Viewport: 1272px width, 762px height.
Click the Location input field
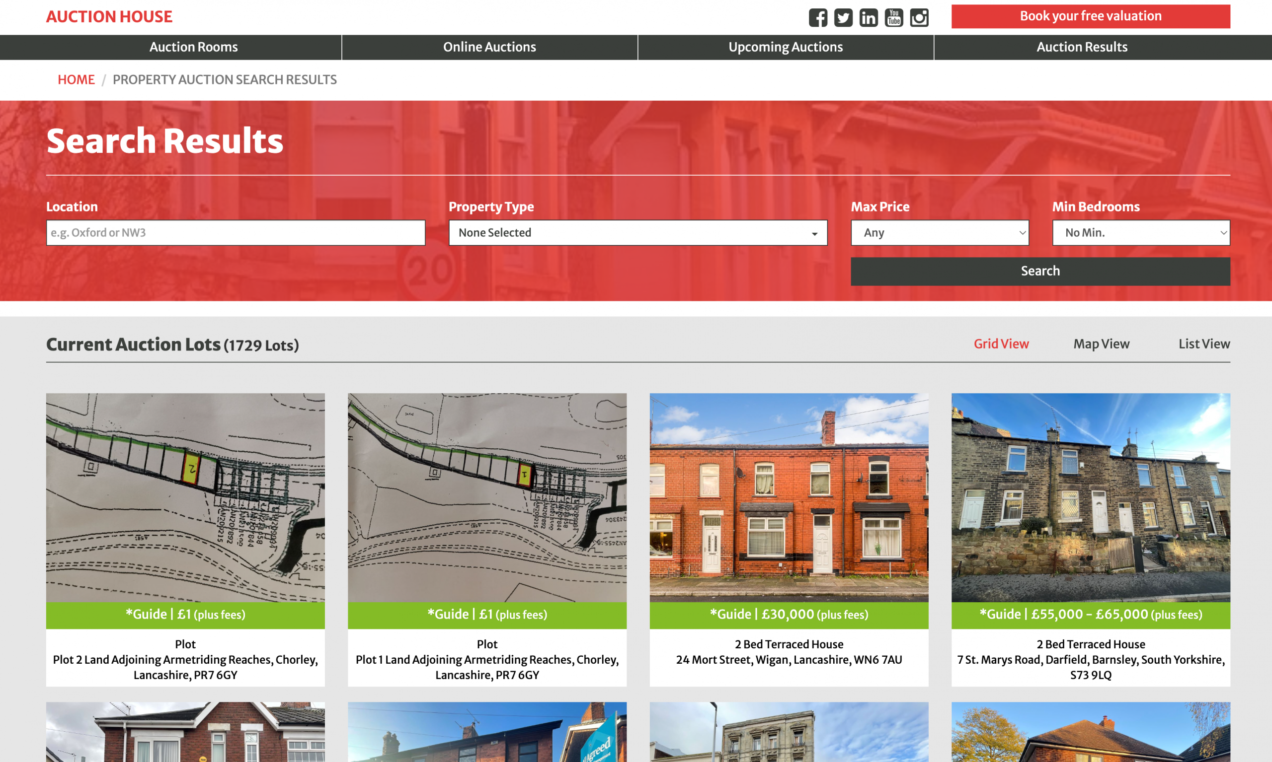pyautogui.click(x=236, y=232)
